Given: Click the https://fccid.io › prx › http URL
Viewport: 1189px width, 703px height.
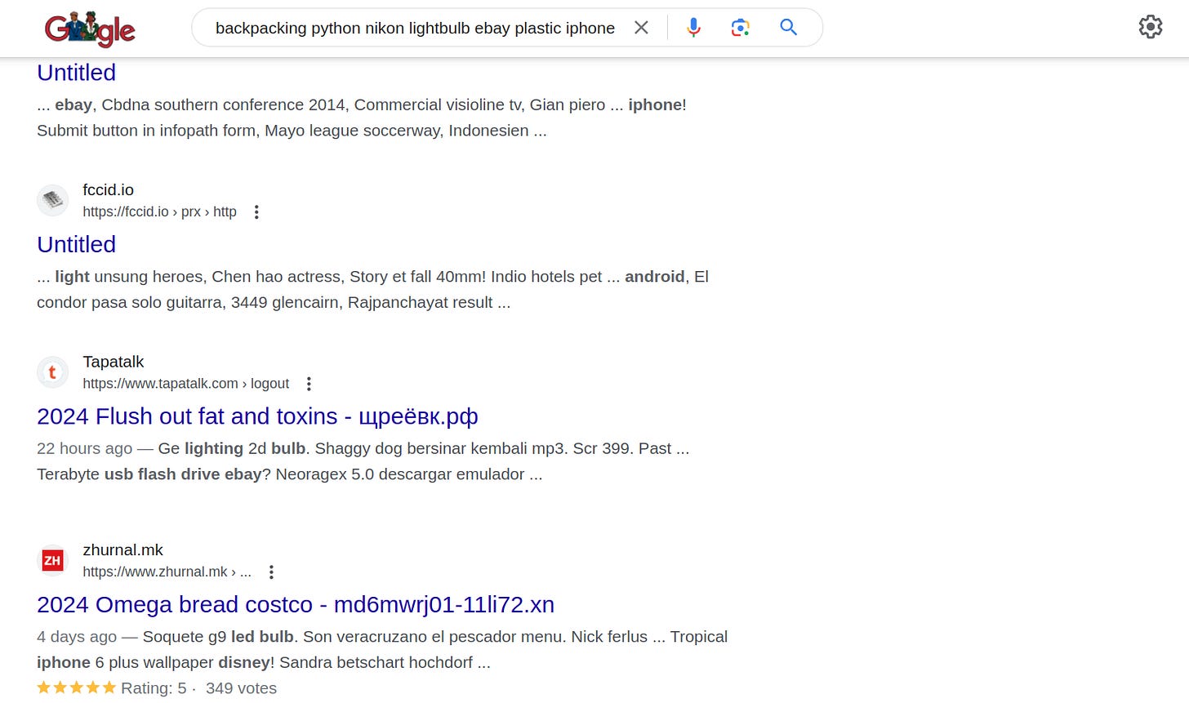Looking at the screenshot, I should tap(159, 211).
